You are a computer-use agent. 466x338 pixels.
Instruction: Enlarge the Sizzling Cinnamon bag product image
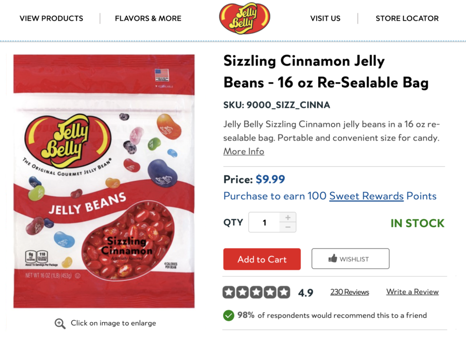pos(104,181)
